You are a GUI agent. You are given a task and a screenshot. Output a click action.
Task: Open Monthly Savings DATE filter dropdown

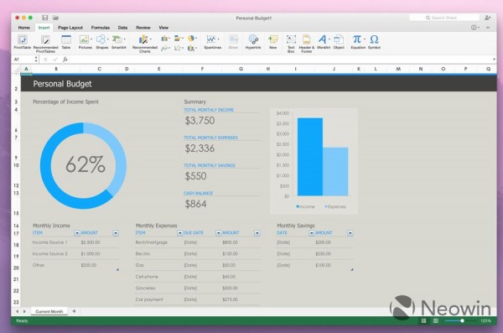coord(312,233)
